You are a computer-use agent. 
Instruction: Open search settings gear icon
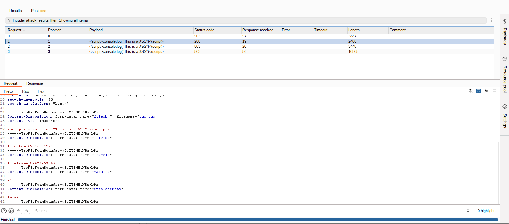[11, 211]
